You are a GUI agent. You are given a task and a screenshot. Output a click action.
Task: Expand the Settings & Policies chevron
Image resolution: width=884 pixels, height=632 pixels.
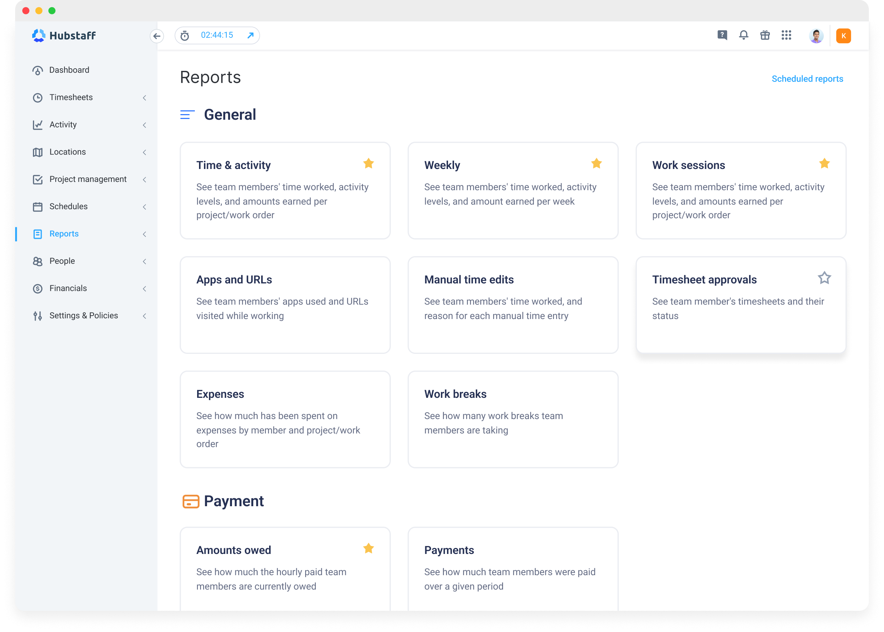(144, 316)
